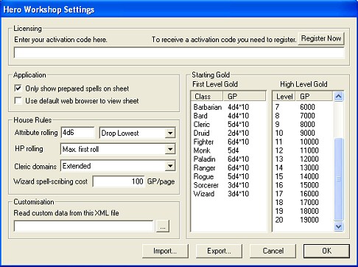Click the High Level Gold scroll down arrow

339,226
